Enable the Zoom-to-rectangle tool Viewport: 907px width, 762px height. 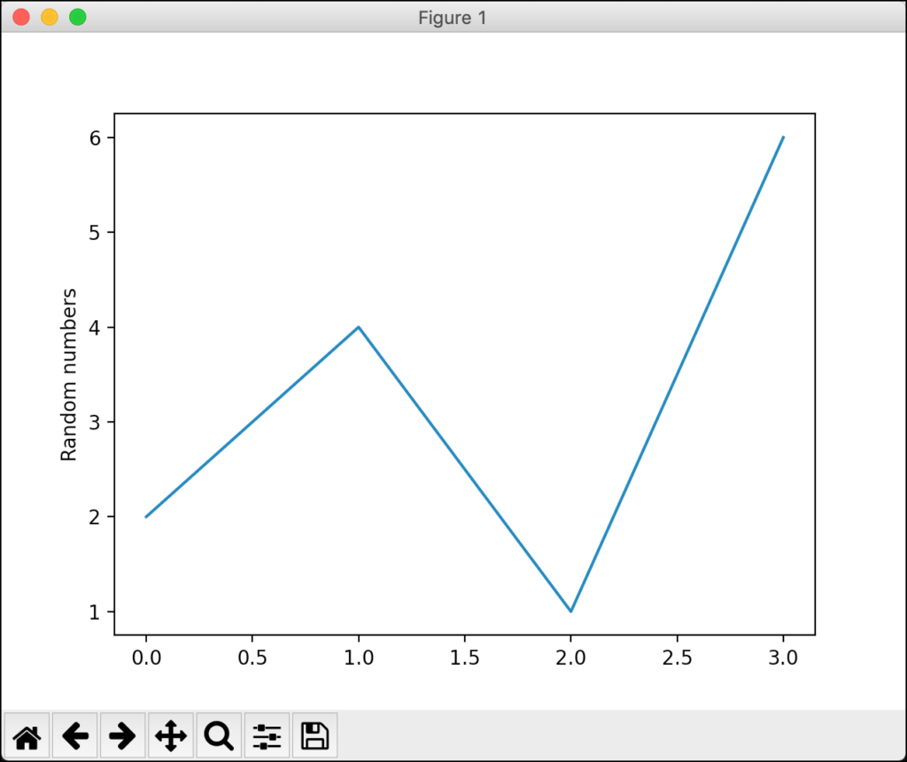(x=218, y=735)
